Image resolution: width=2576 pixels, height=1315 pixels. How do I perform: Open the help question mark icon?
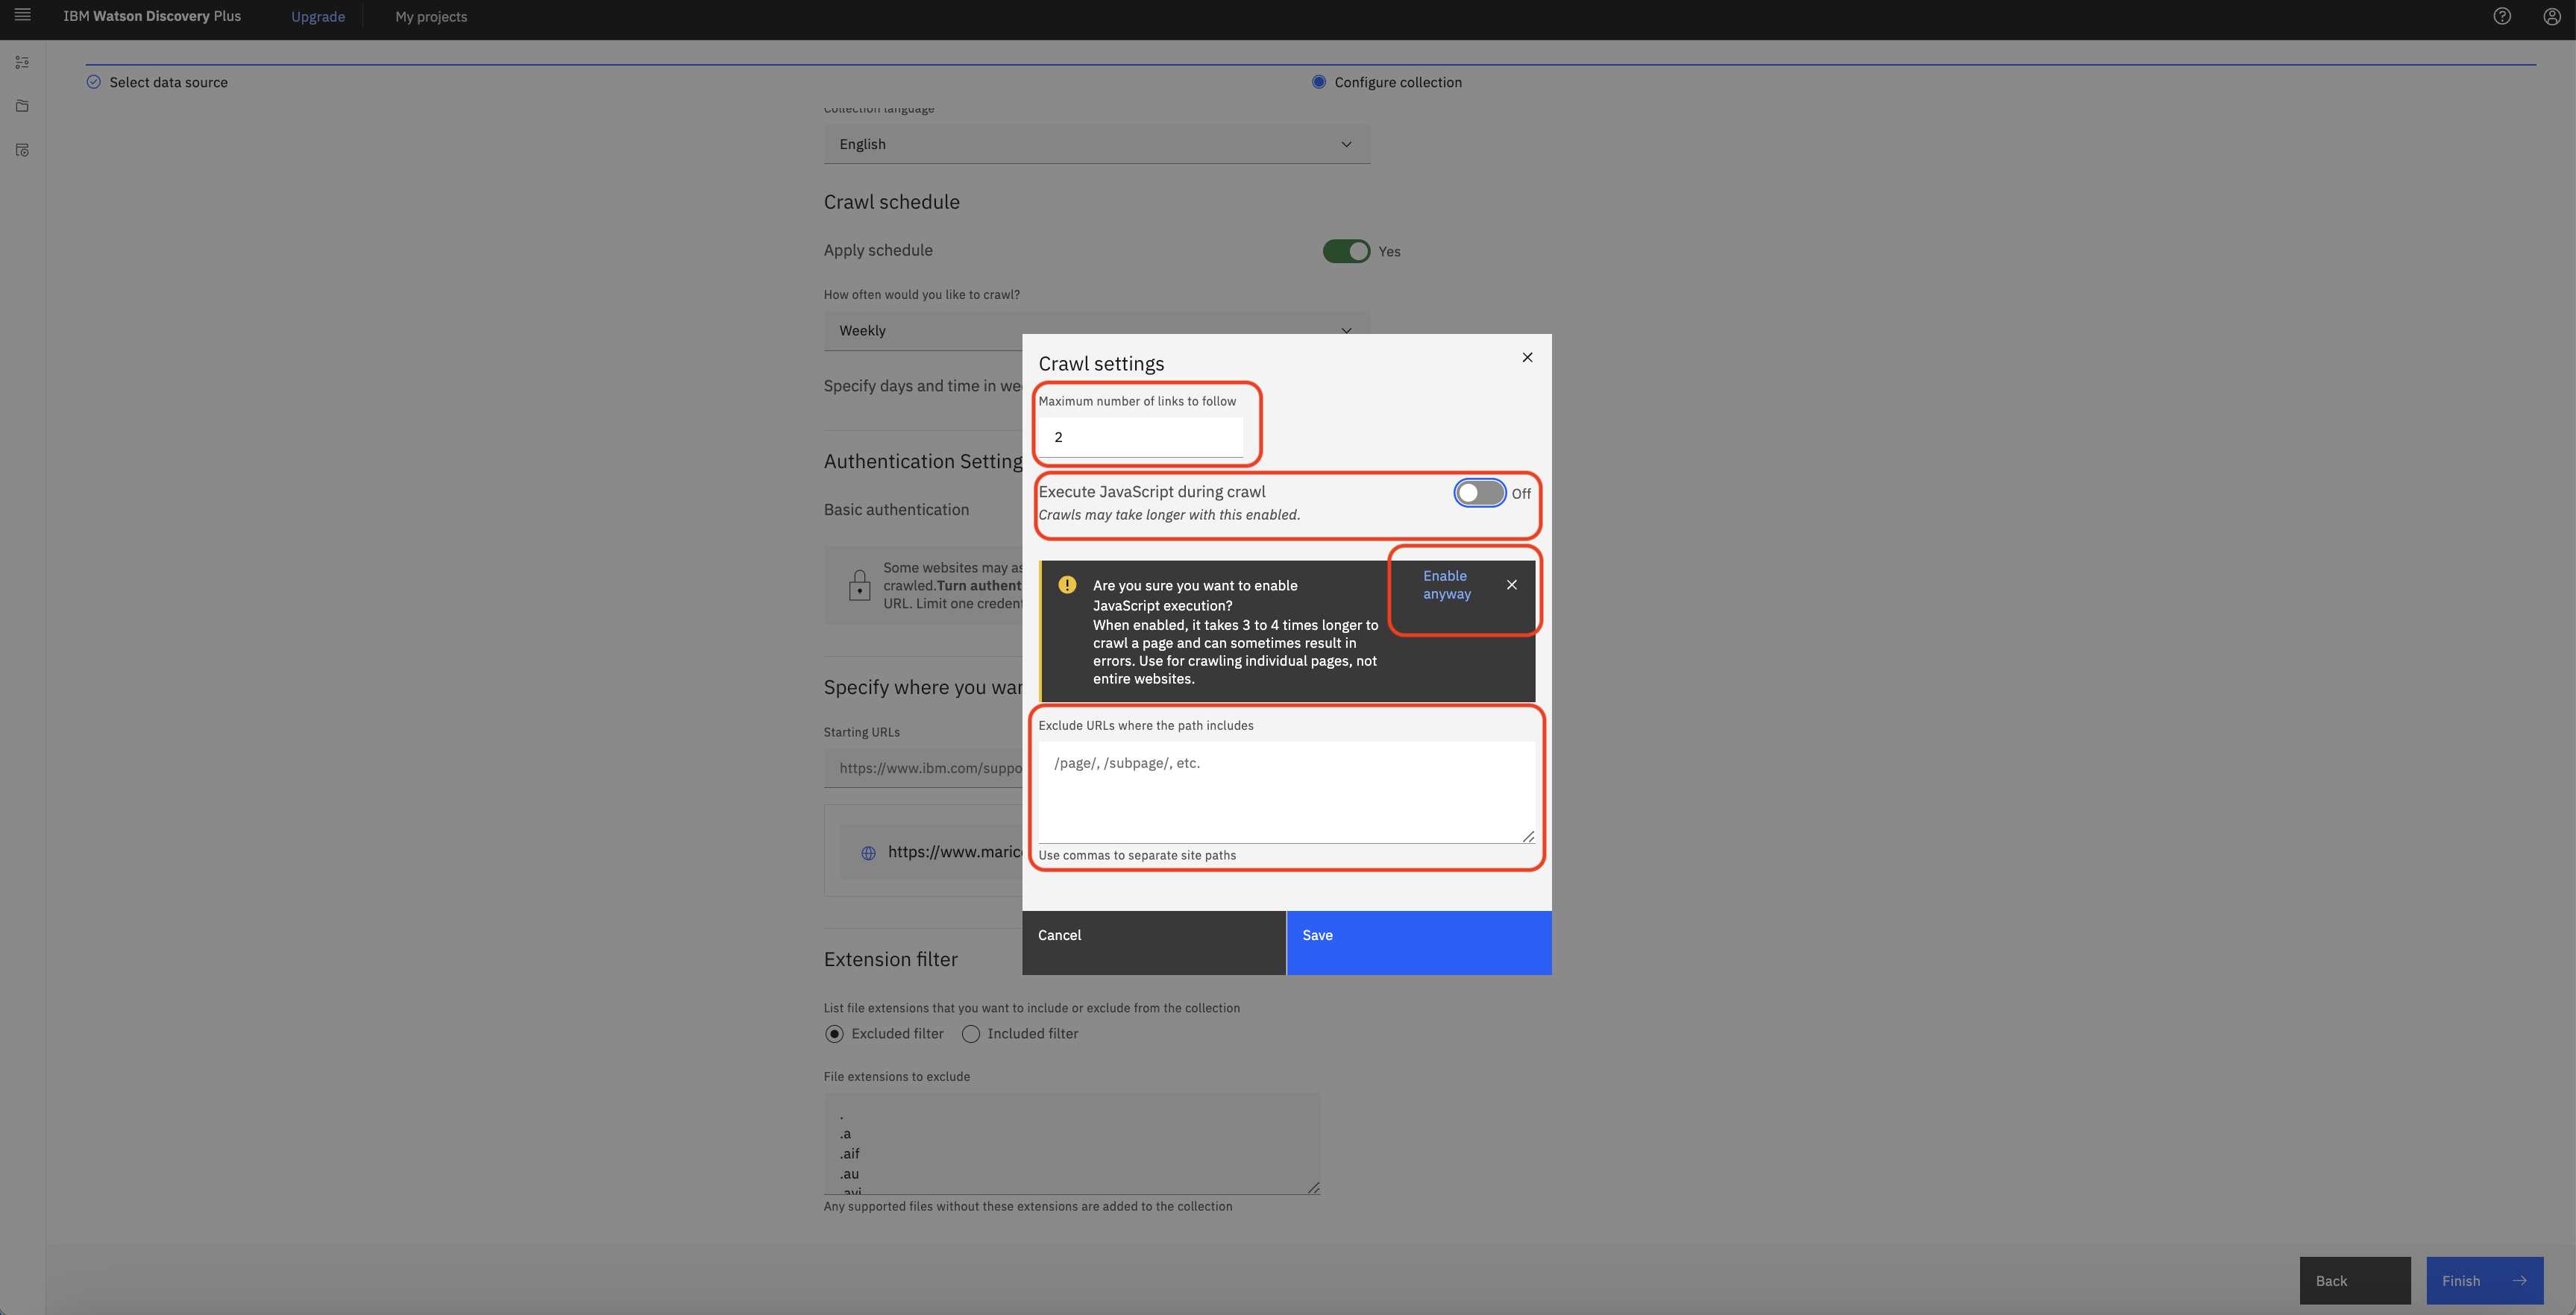pos(2502,16)
